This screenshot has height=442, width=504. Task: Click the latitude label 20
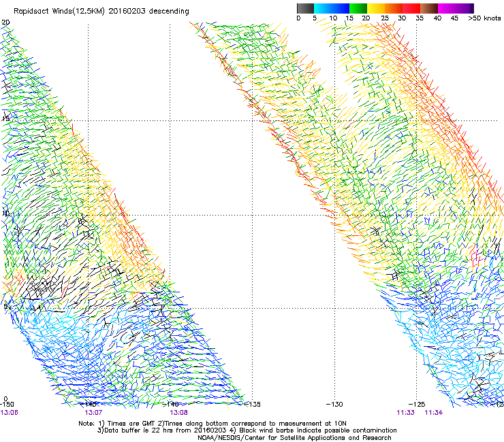point(5,22)
